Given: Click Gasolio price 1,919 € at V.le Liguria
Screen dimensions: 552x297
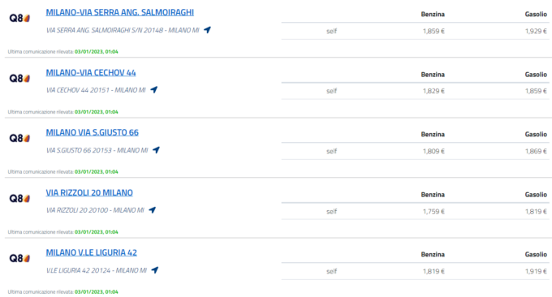Looking at the screenshot, I should click(536, 271).
